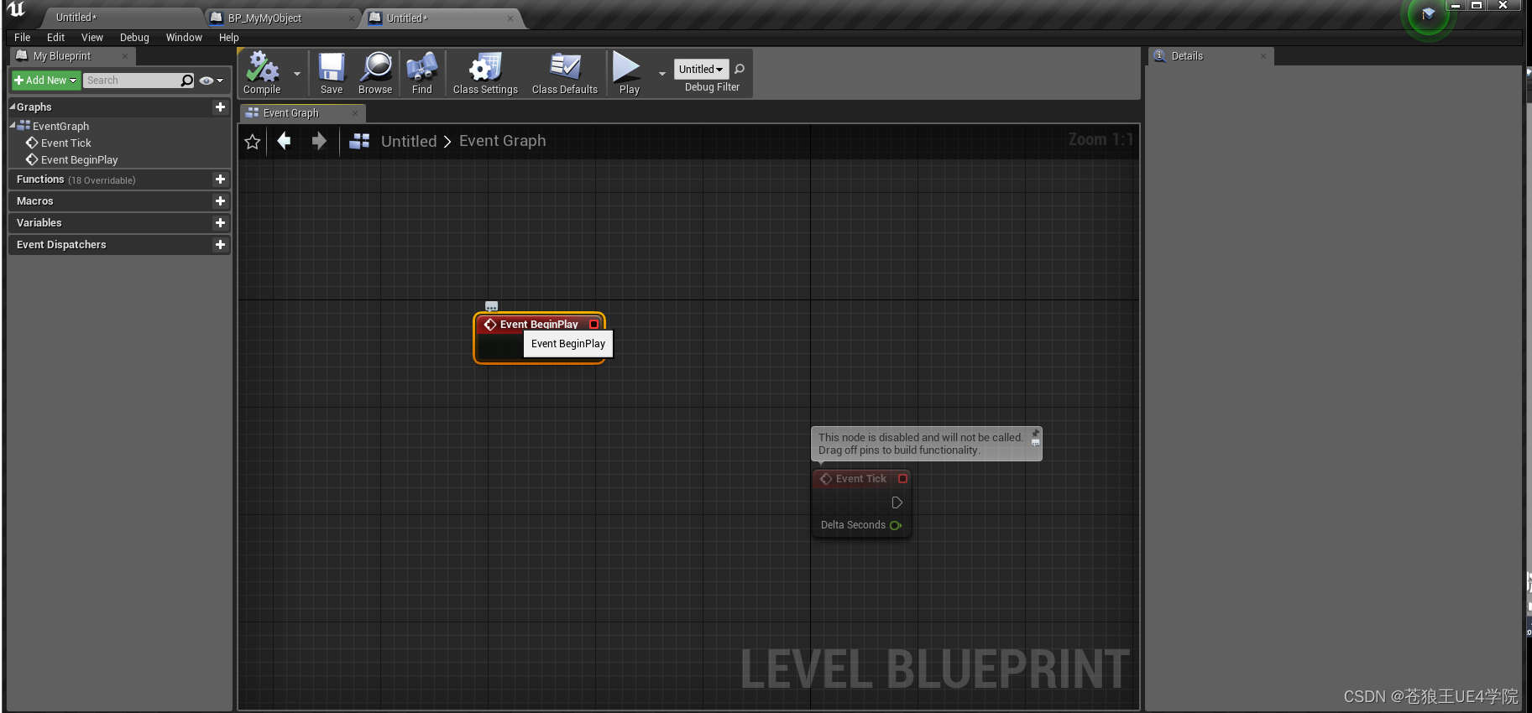
Task: Open the View menu
Action: pos(92,38)
